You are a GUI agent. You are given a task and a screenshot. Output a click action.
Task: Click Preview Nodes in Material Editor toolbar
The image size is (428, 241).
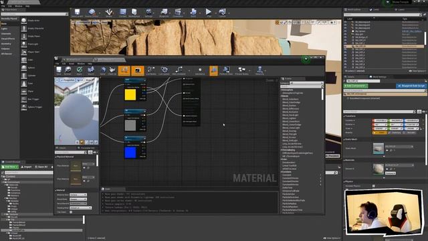click(x=242, y=70)
